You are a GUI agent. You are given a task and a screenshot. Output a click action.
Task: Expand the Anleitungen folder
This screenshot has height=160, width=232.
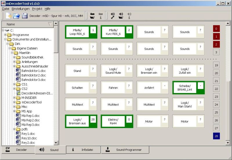(14, 62)
